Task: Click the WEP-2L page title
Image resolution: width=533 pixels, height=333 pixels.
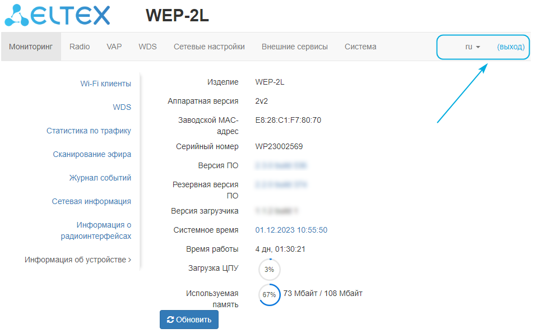Action: [178, 16]
